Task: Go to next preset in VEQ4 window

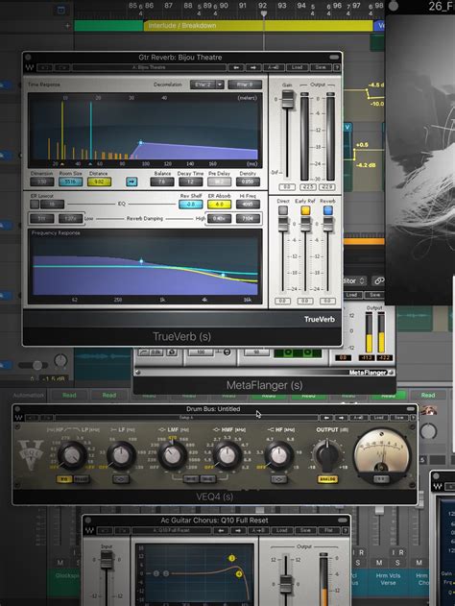Action: (x=342, y=418)
